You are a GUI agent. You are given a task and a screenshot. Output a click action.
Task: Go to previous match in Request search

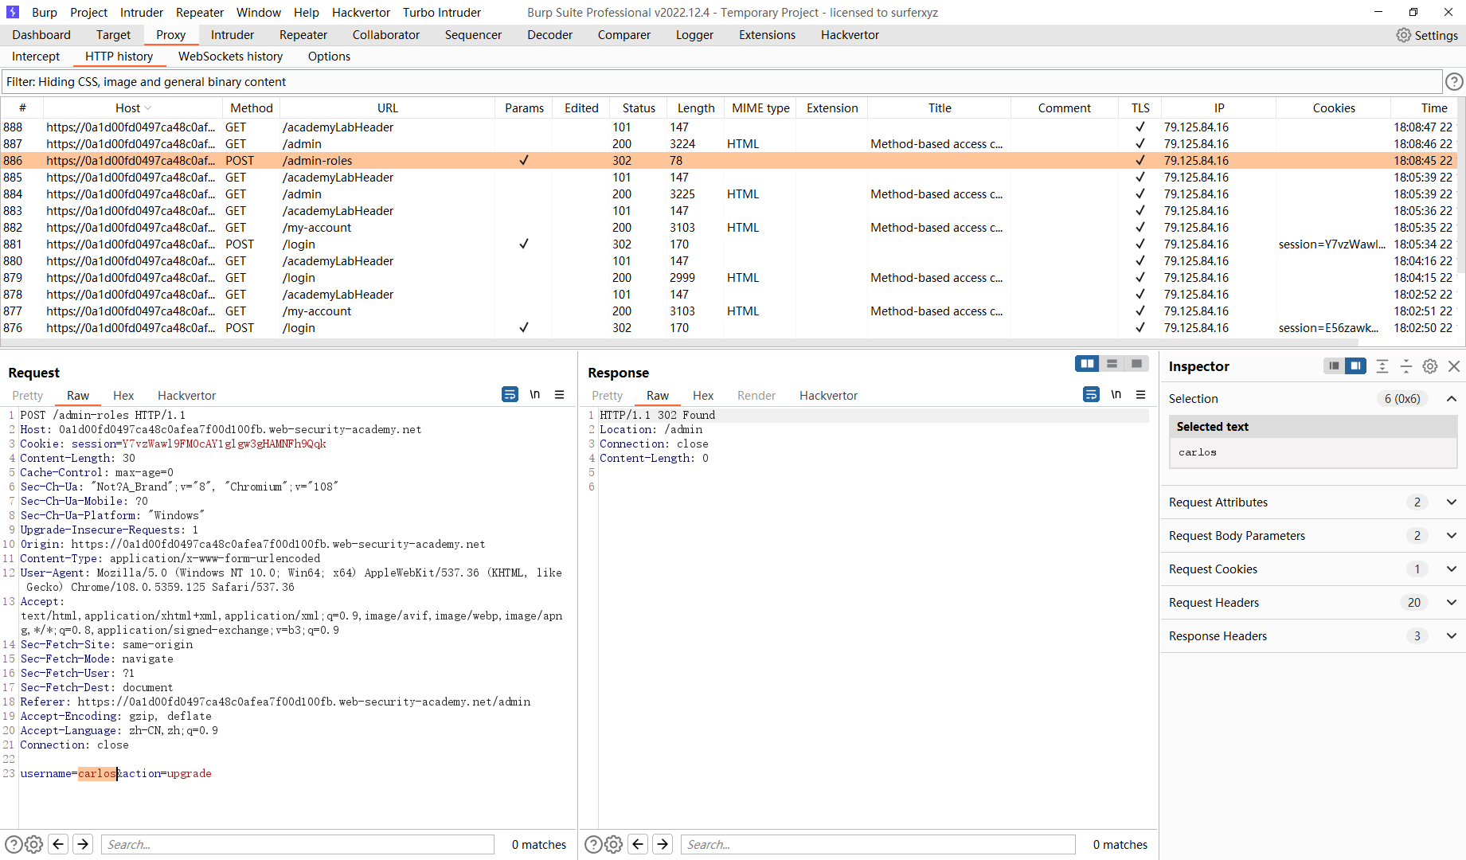click(x=58, y=844)
